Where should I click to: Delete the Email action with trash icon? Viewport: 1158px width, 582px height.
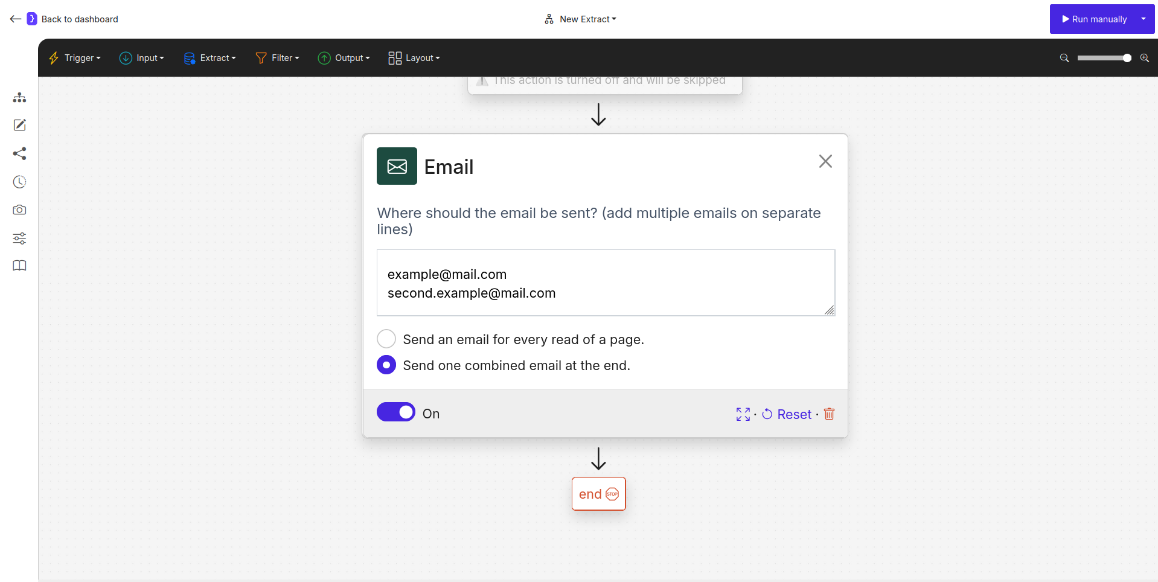(x=829, y=414)
